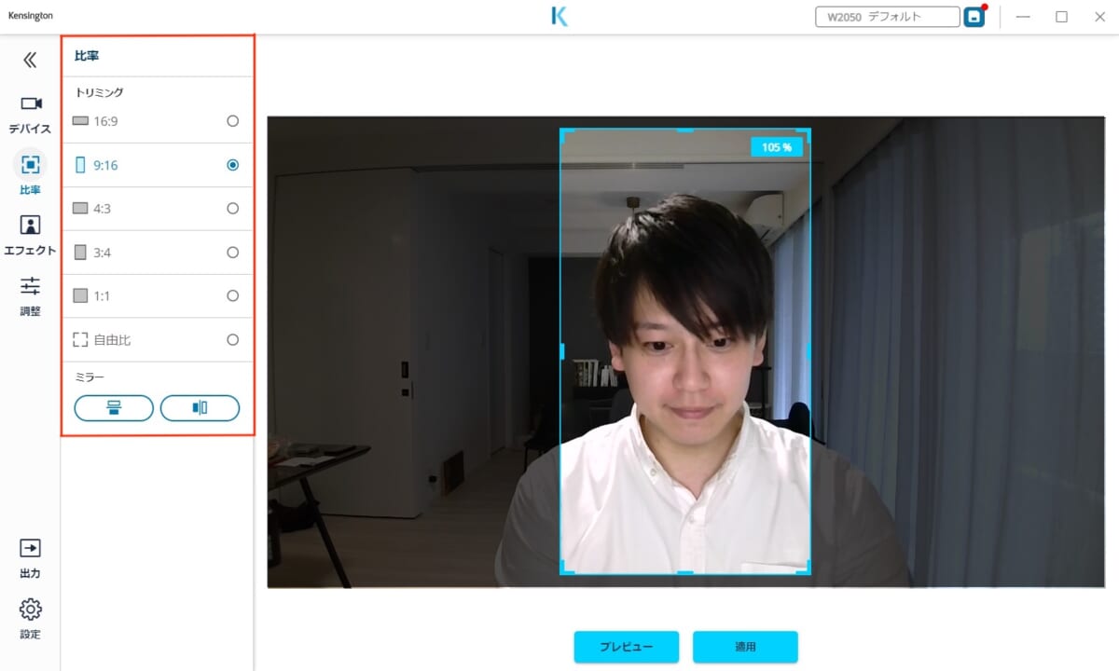Screen dimensions: 1119x671
Task: Choose the 3:4 trimming ratio
Action: 232,253
